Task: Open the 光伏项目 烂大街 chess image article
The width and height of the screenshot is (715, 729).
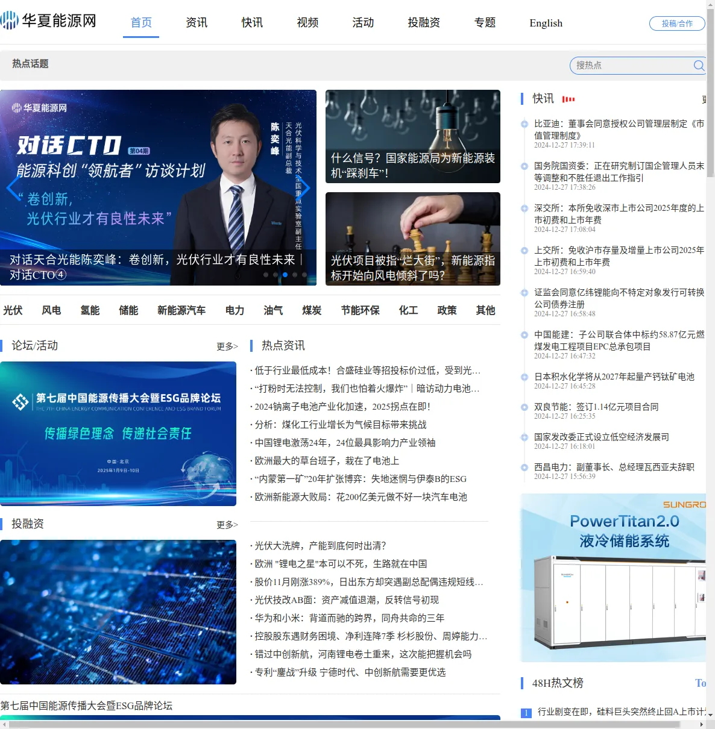Action: [413, 239]
